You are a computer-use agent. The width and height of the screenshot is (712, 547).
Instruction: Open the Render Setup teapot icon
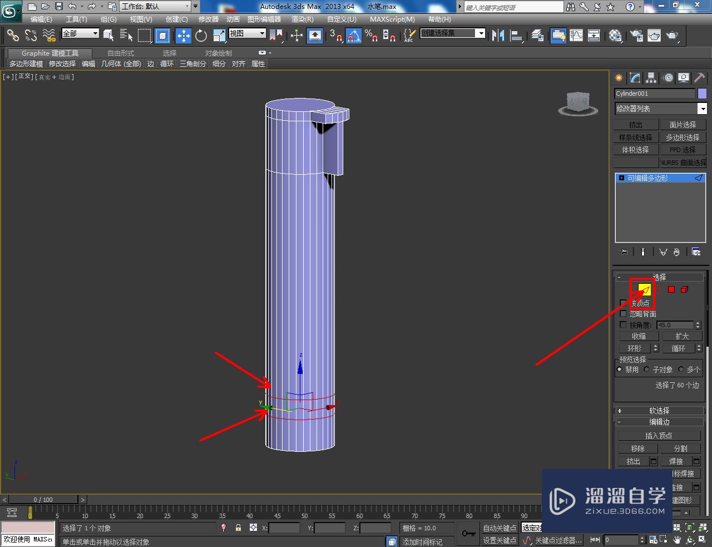[x=636, y=36]
